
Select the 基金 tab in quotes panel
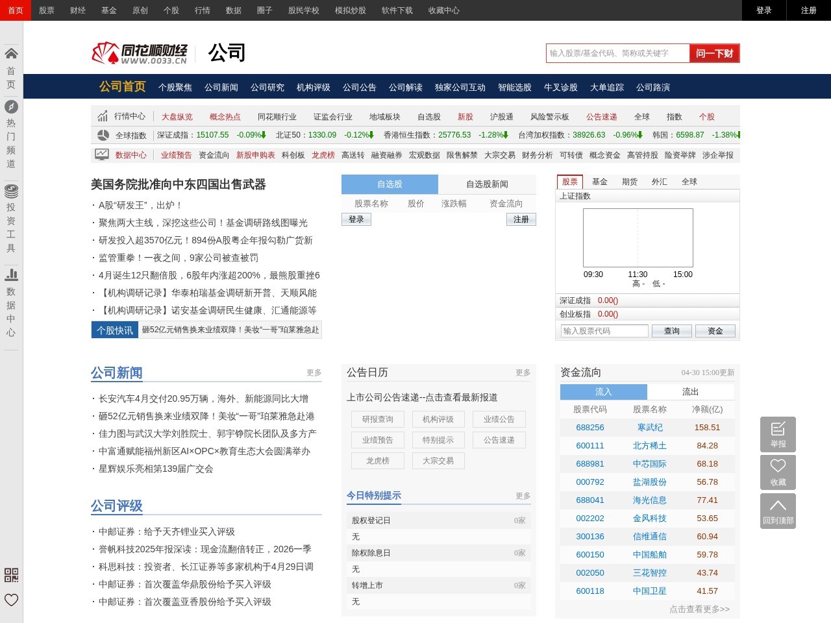(x=600, y=182)
